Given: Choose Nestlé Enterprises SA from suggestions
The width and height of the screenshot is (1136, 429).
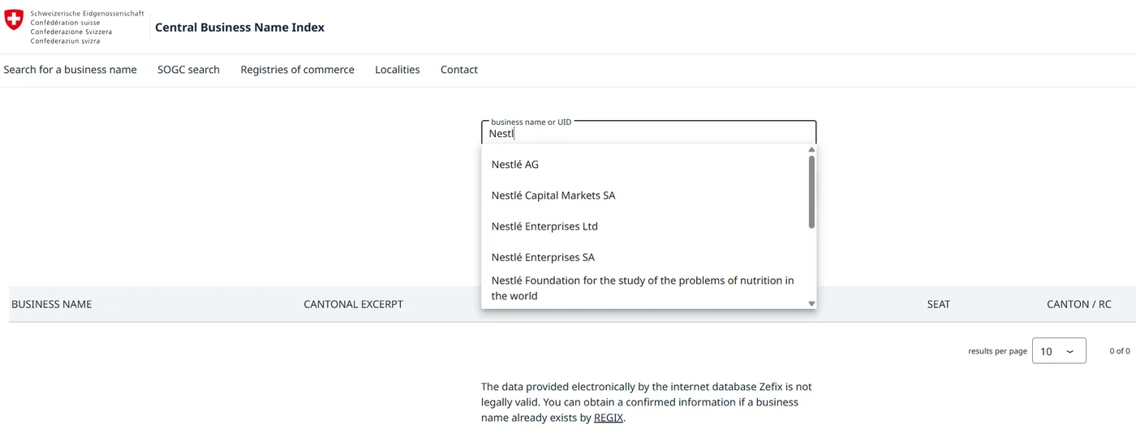Looking at the screenshot, I should pyautogui.click(x=643, y=257).
